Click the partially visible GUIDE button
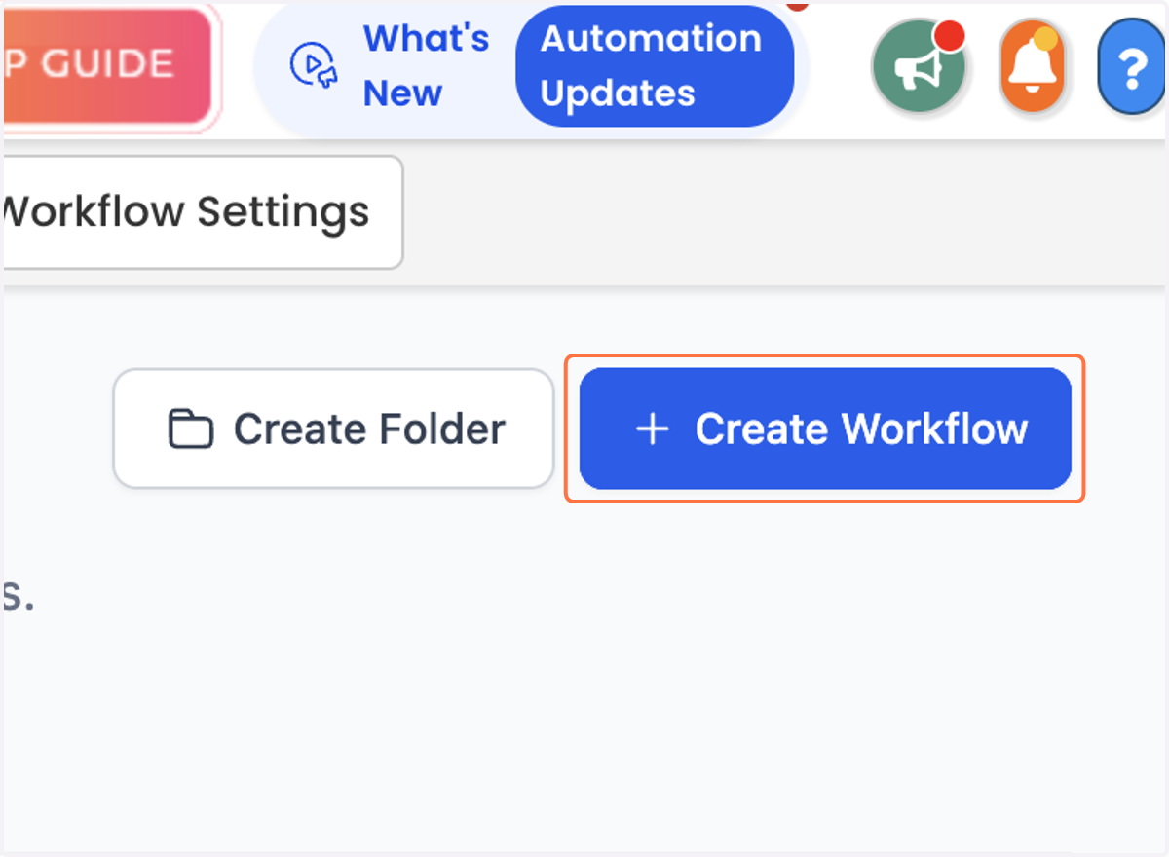The image size is (1169, 857). [106, 65]
